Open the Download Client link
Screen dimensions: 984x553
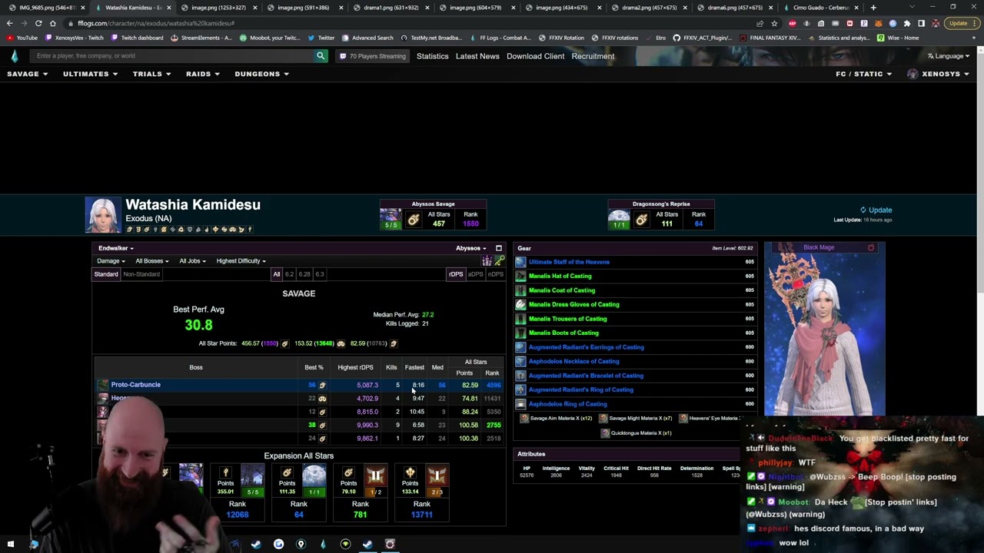(535, 56)
